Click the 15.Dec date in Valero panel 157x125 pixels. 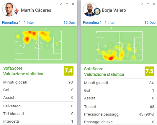tap(150, 23)
